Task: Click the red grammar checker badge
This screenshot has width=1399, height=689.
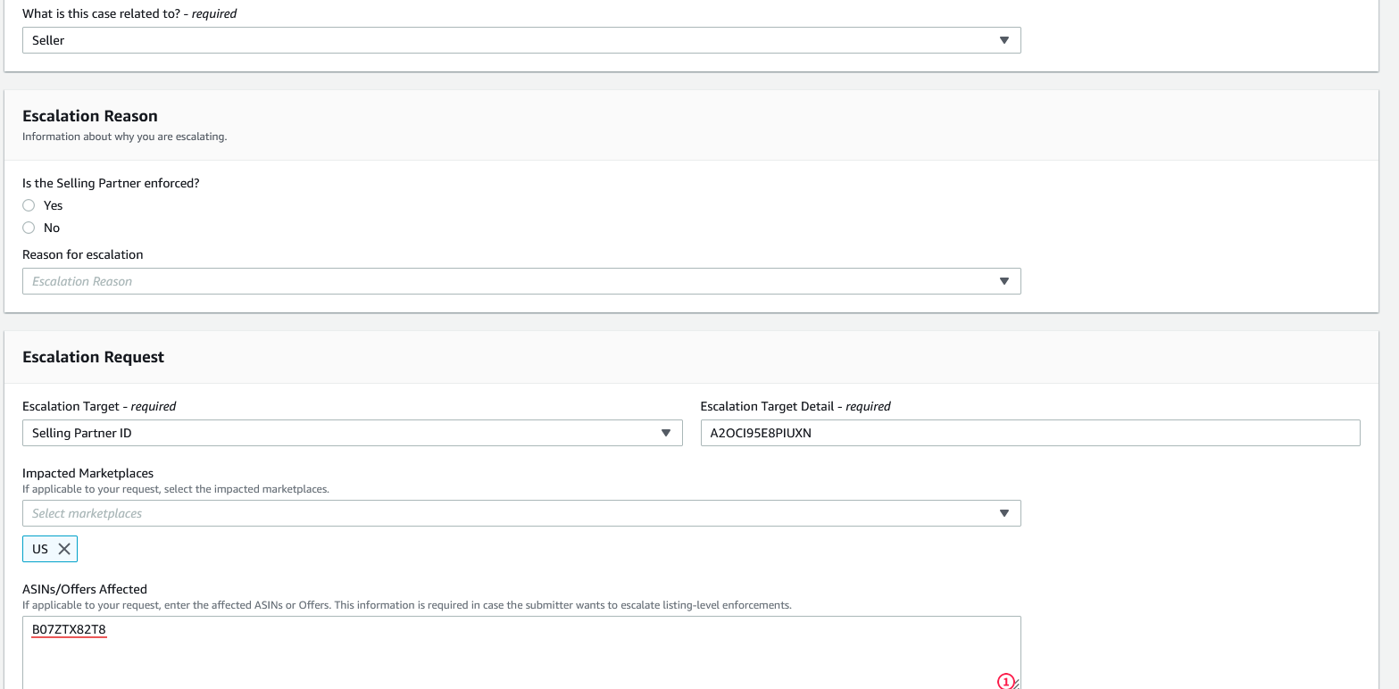Action: 1005,682
